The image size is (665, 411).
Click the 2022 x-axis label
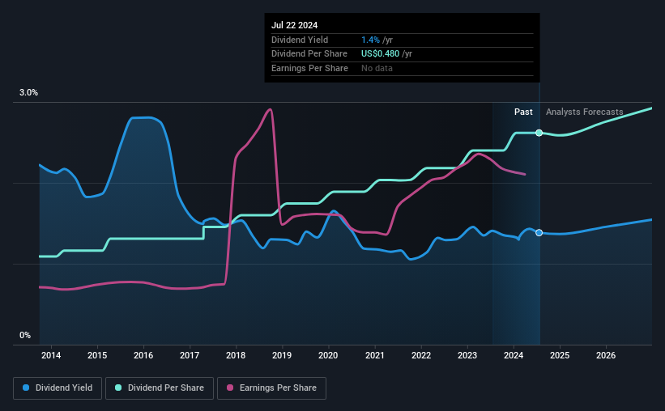tap(421, 355)
